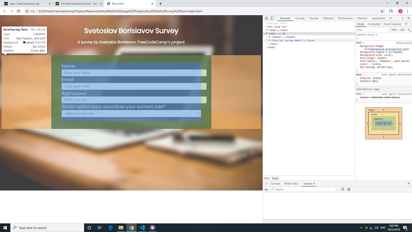The width and height of the screenshot is (412, 232).
Task: Open the DevTools customize-and-control menu icon
Action: (x=402, y=18)
